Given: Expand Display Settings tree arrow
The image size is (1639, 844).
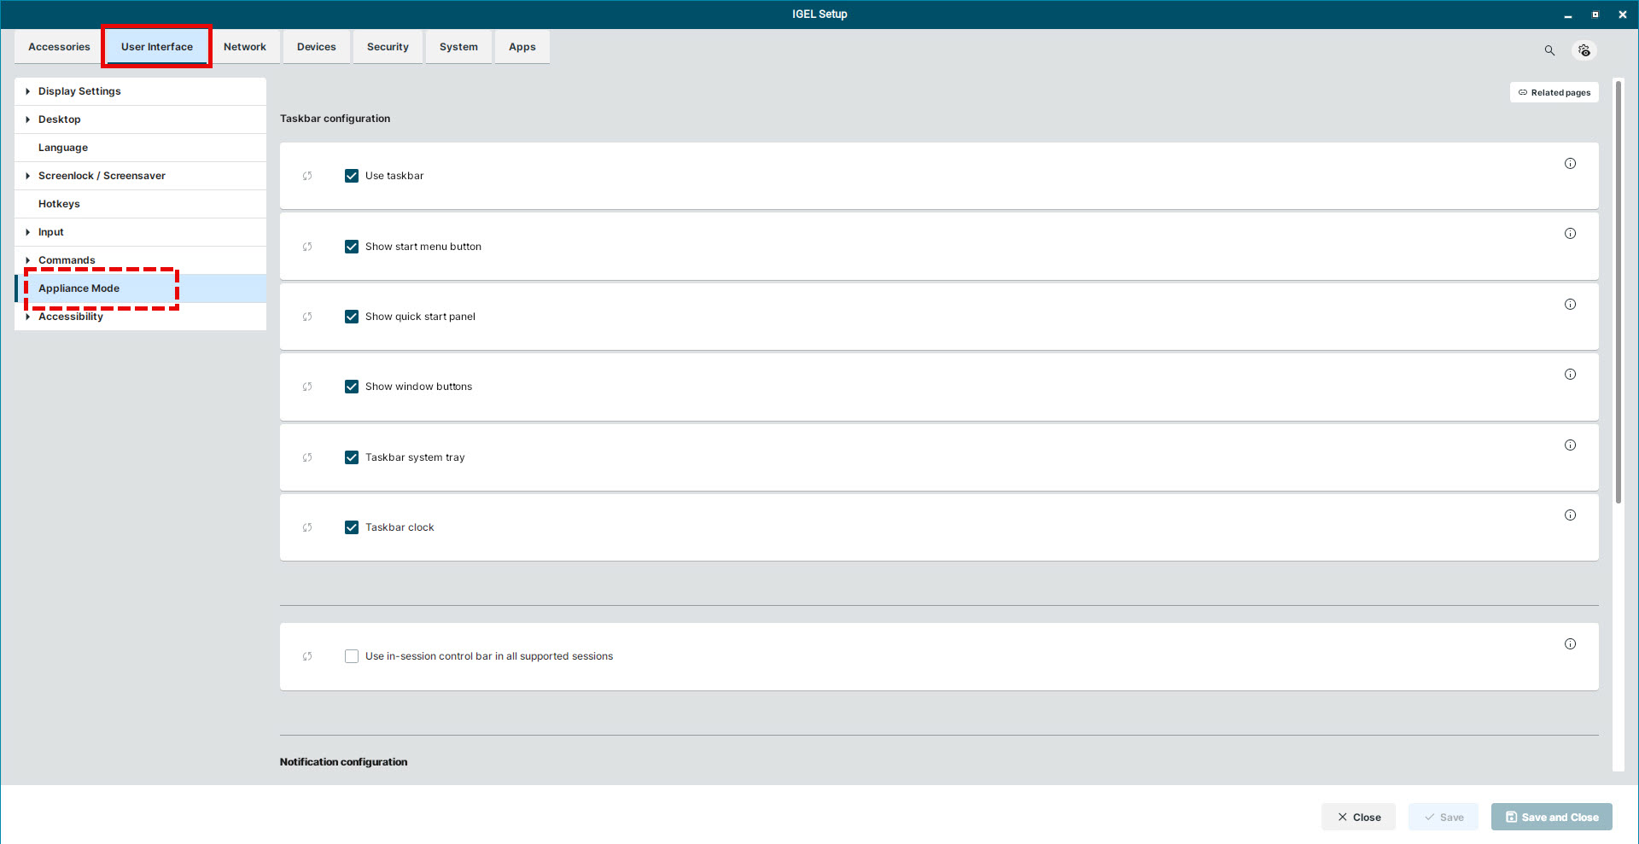Looking at the screenshot, I should point(27,91).
